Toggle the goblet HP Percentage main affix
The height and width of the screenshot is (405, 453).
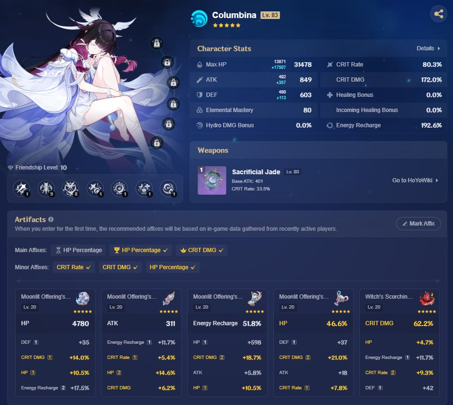coord(140,250)
